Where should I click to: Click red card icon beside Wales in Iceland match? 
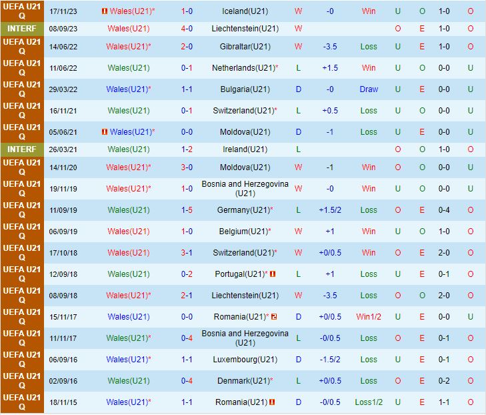pyautogui.click(x=104, y=11)
